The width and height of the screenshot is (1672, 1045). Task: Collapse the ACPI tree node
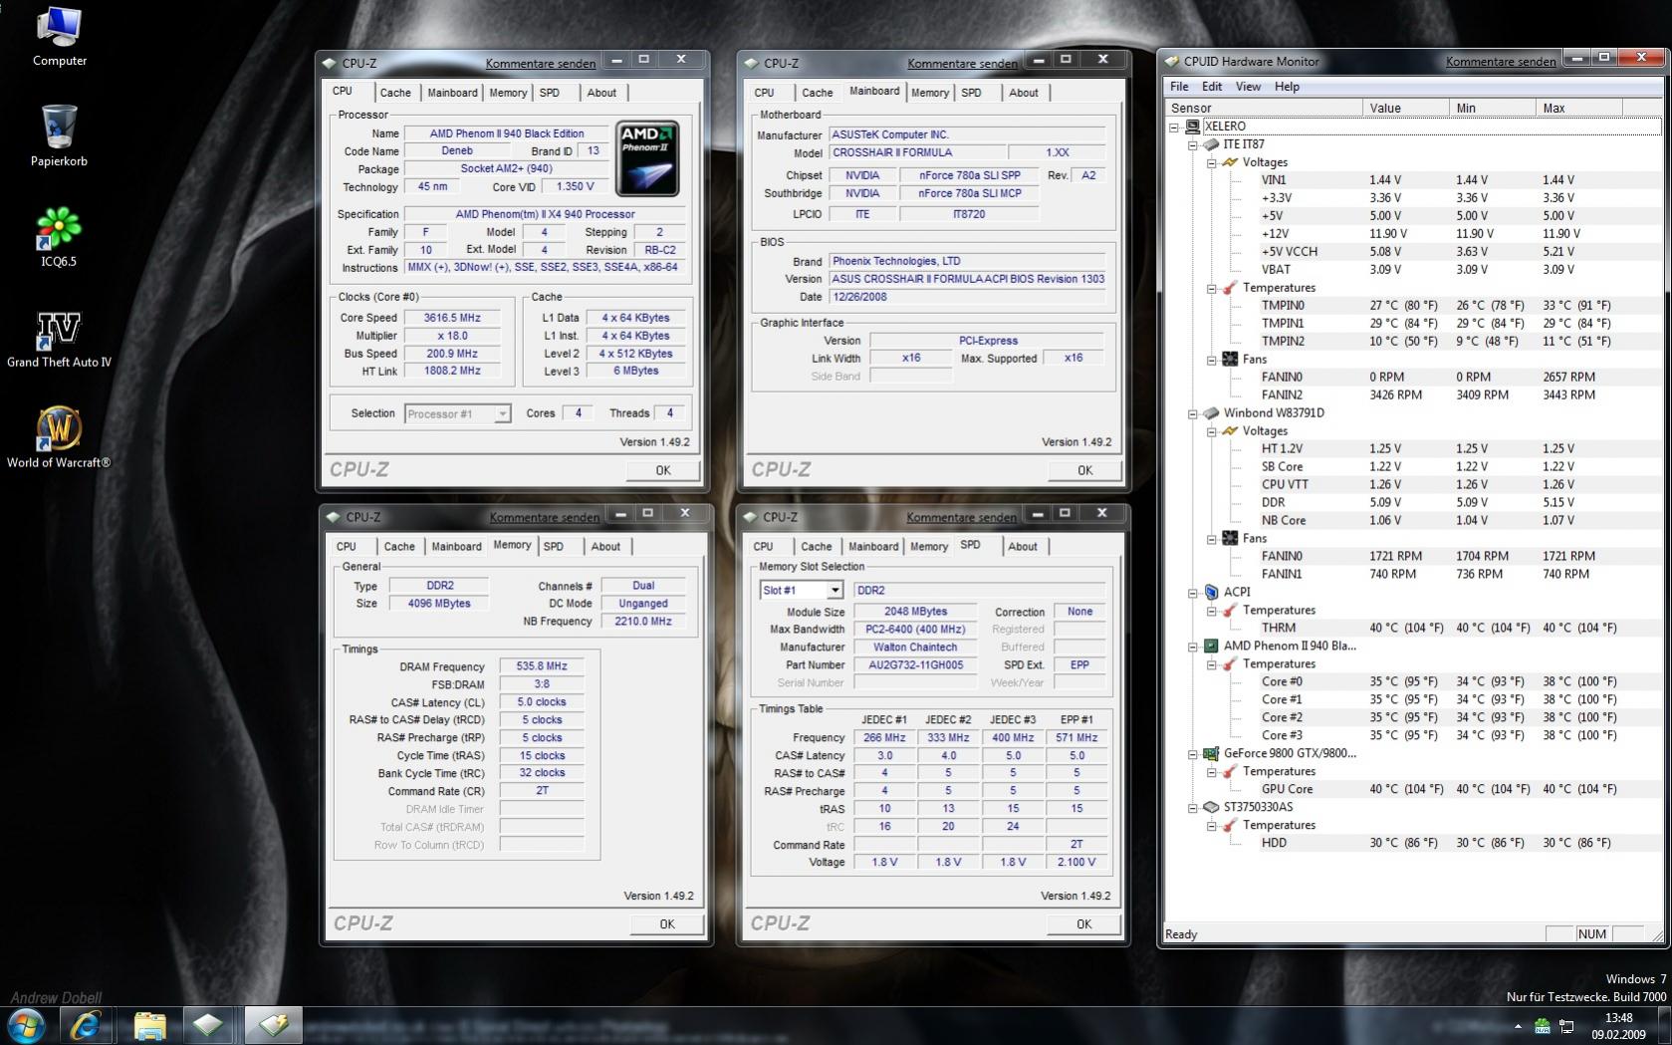(x=1192, y=593)
